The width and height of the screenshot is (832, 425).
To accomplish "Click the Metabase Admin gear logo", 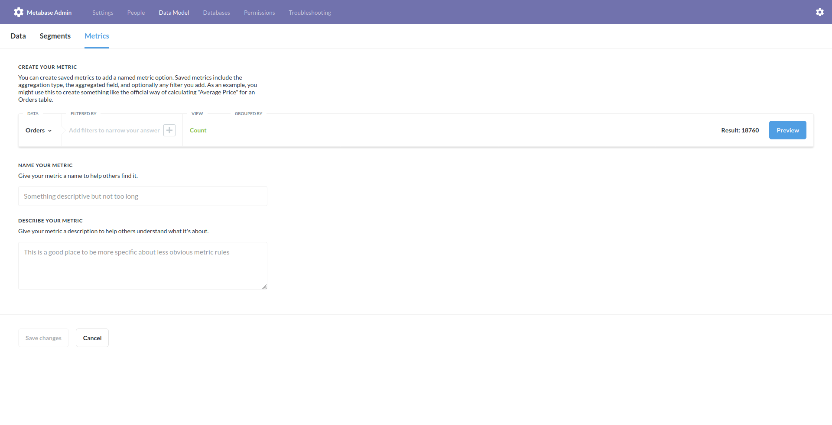I will click(19, 12).
